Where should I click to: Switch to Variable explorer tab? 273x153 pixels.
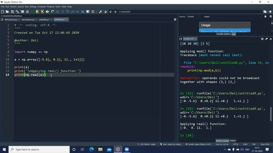pos(224,34)
